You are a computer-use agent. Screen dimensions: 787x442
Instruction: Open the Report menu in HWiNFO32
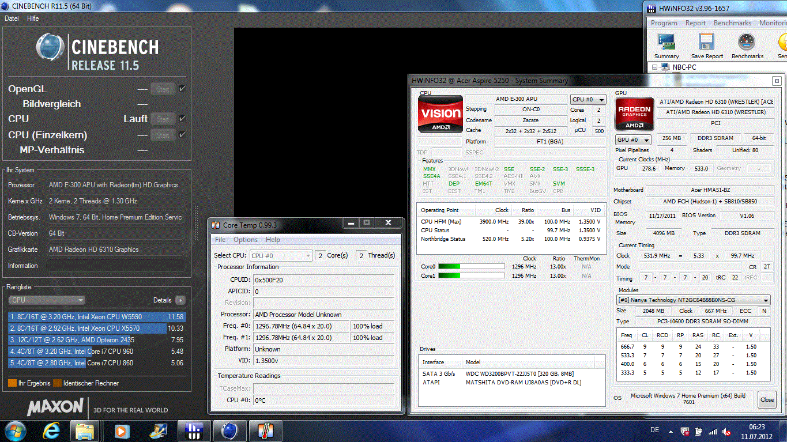pyautogui.click(x=695, y=23)
